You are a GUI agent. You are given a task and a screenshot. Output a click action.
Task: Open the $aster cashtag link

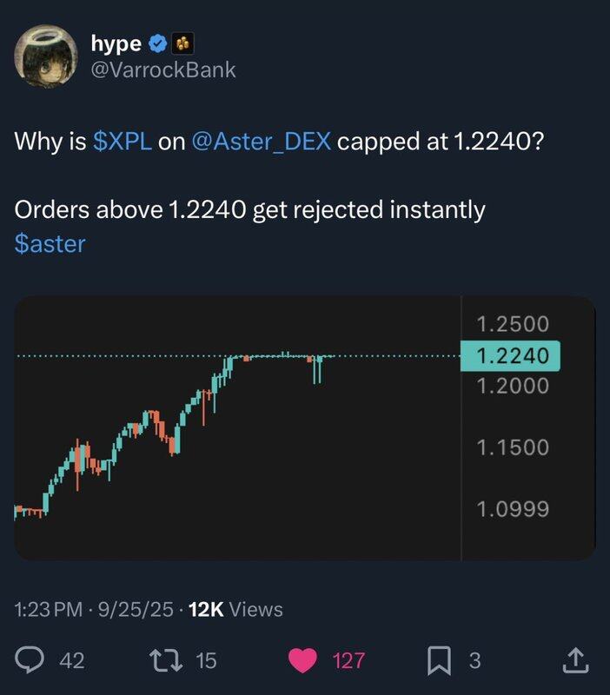[x=50, y=244]
